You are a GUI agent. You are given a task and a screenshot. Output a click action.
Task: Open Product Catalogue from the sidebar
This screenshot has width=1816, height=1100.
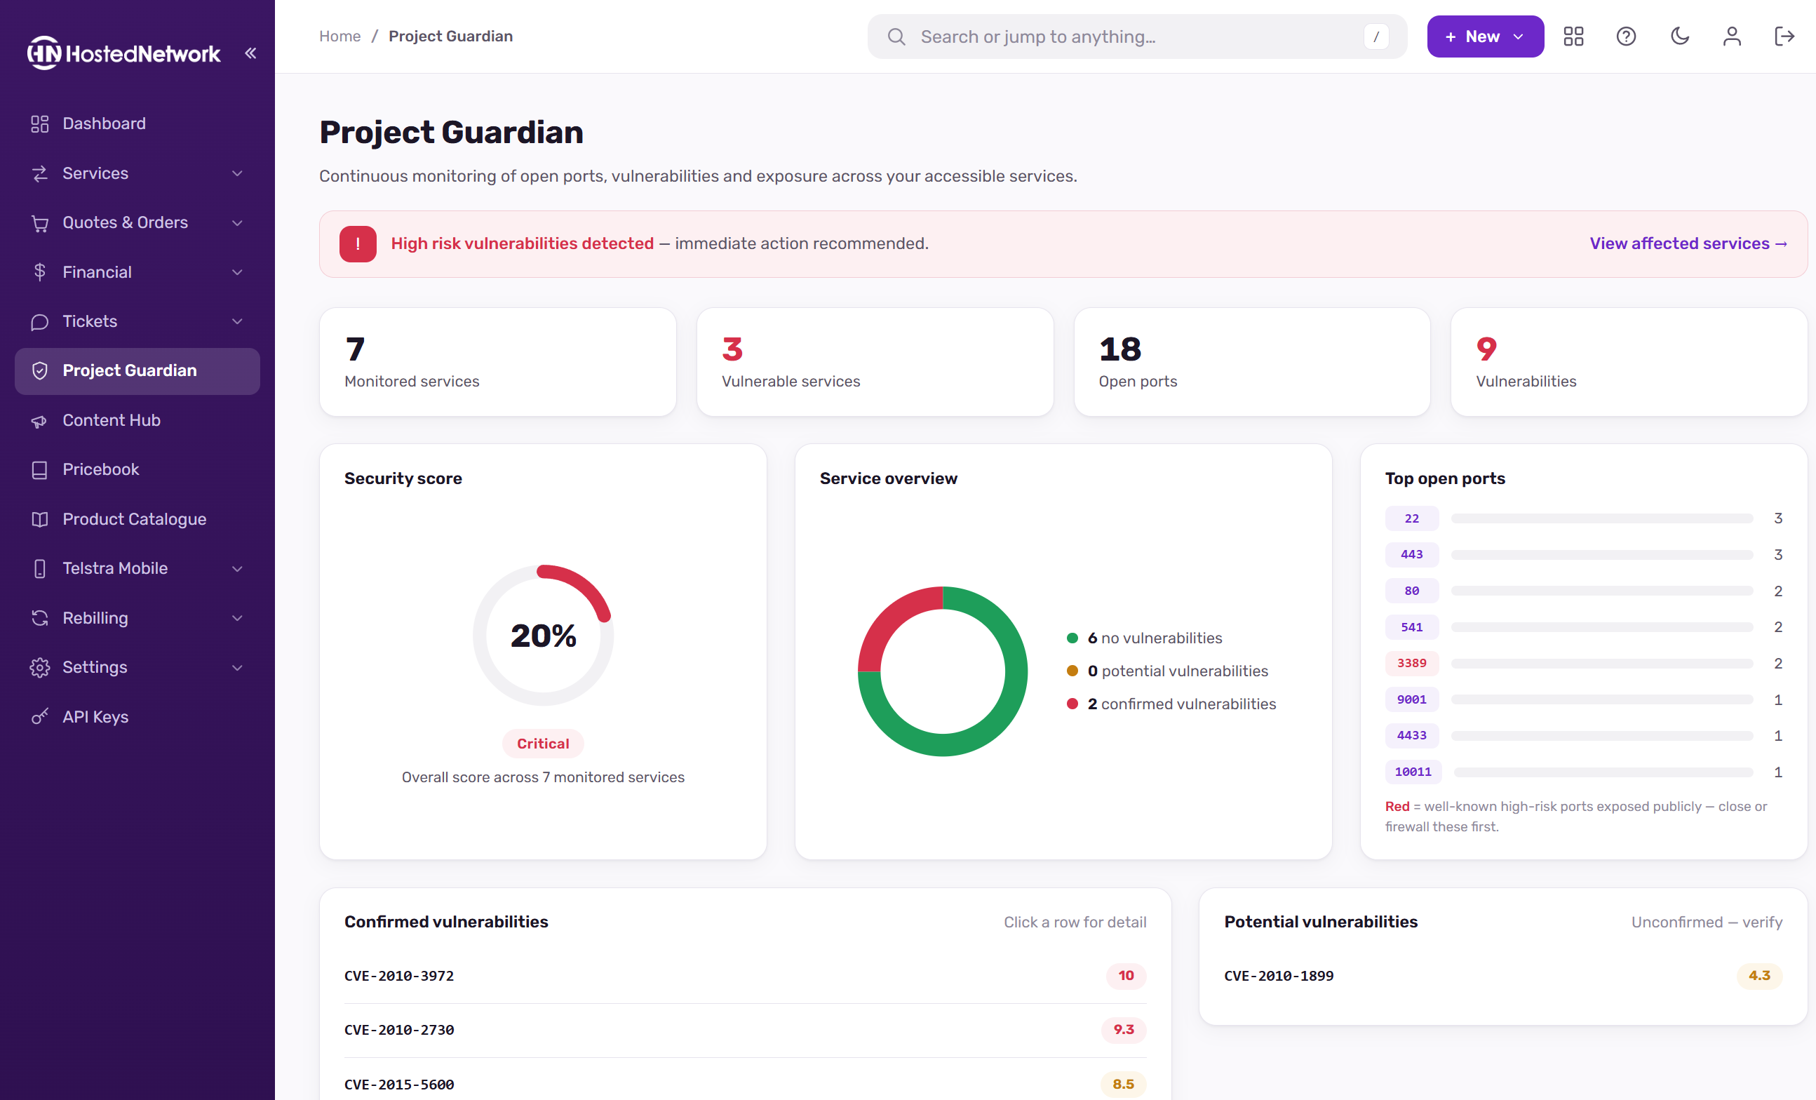pyautogui.click(x=137, y=519)
